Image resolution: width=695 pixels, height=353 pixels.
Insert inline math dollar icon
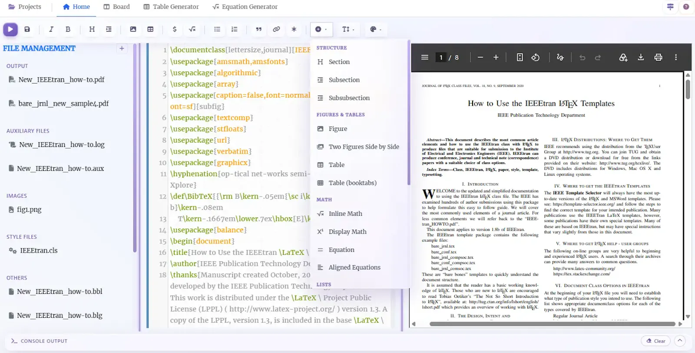[x=175, y=29]
